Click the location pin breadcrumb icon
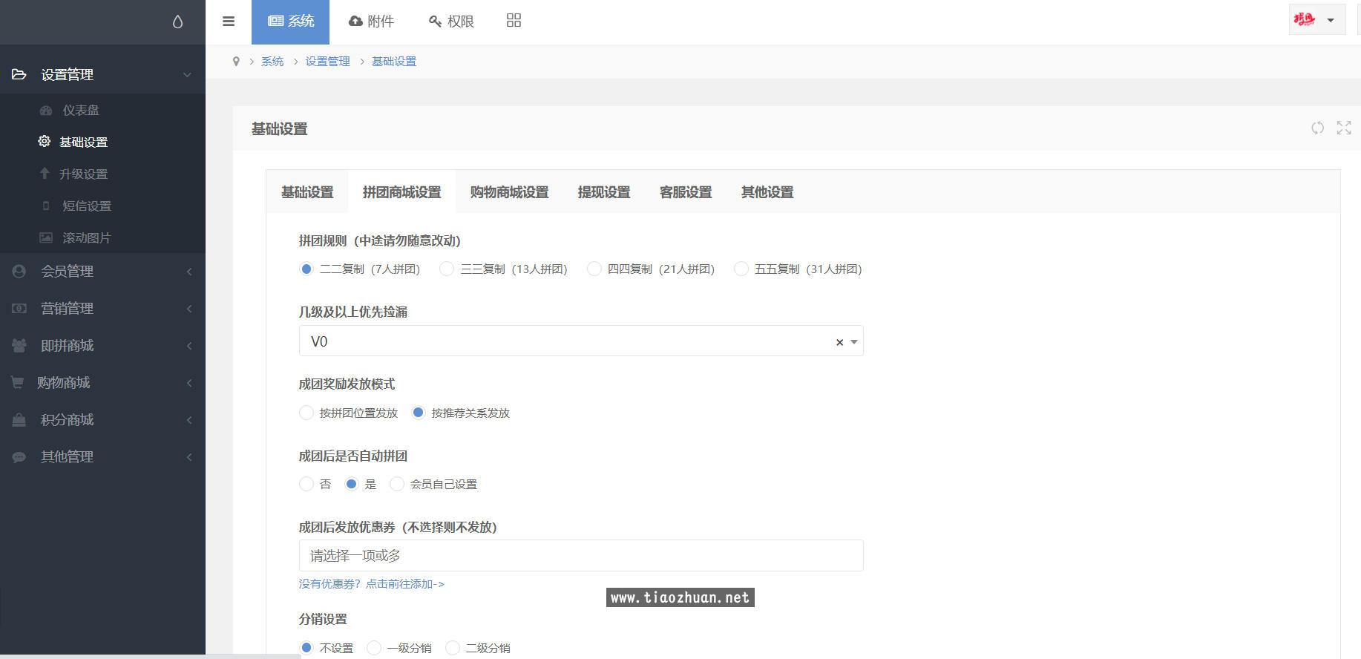 pos(236,62)
